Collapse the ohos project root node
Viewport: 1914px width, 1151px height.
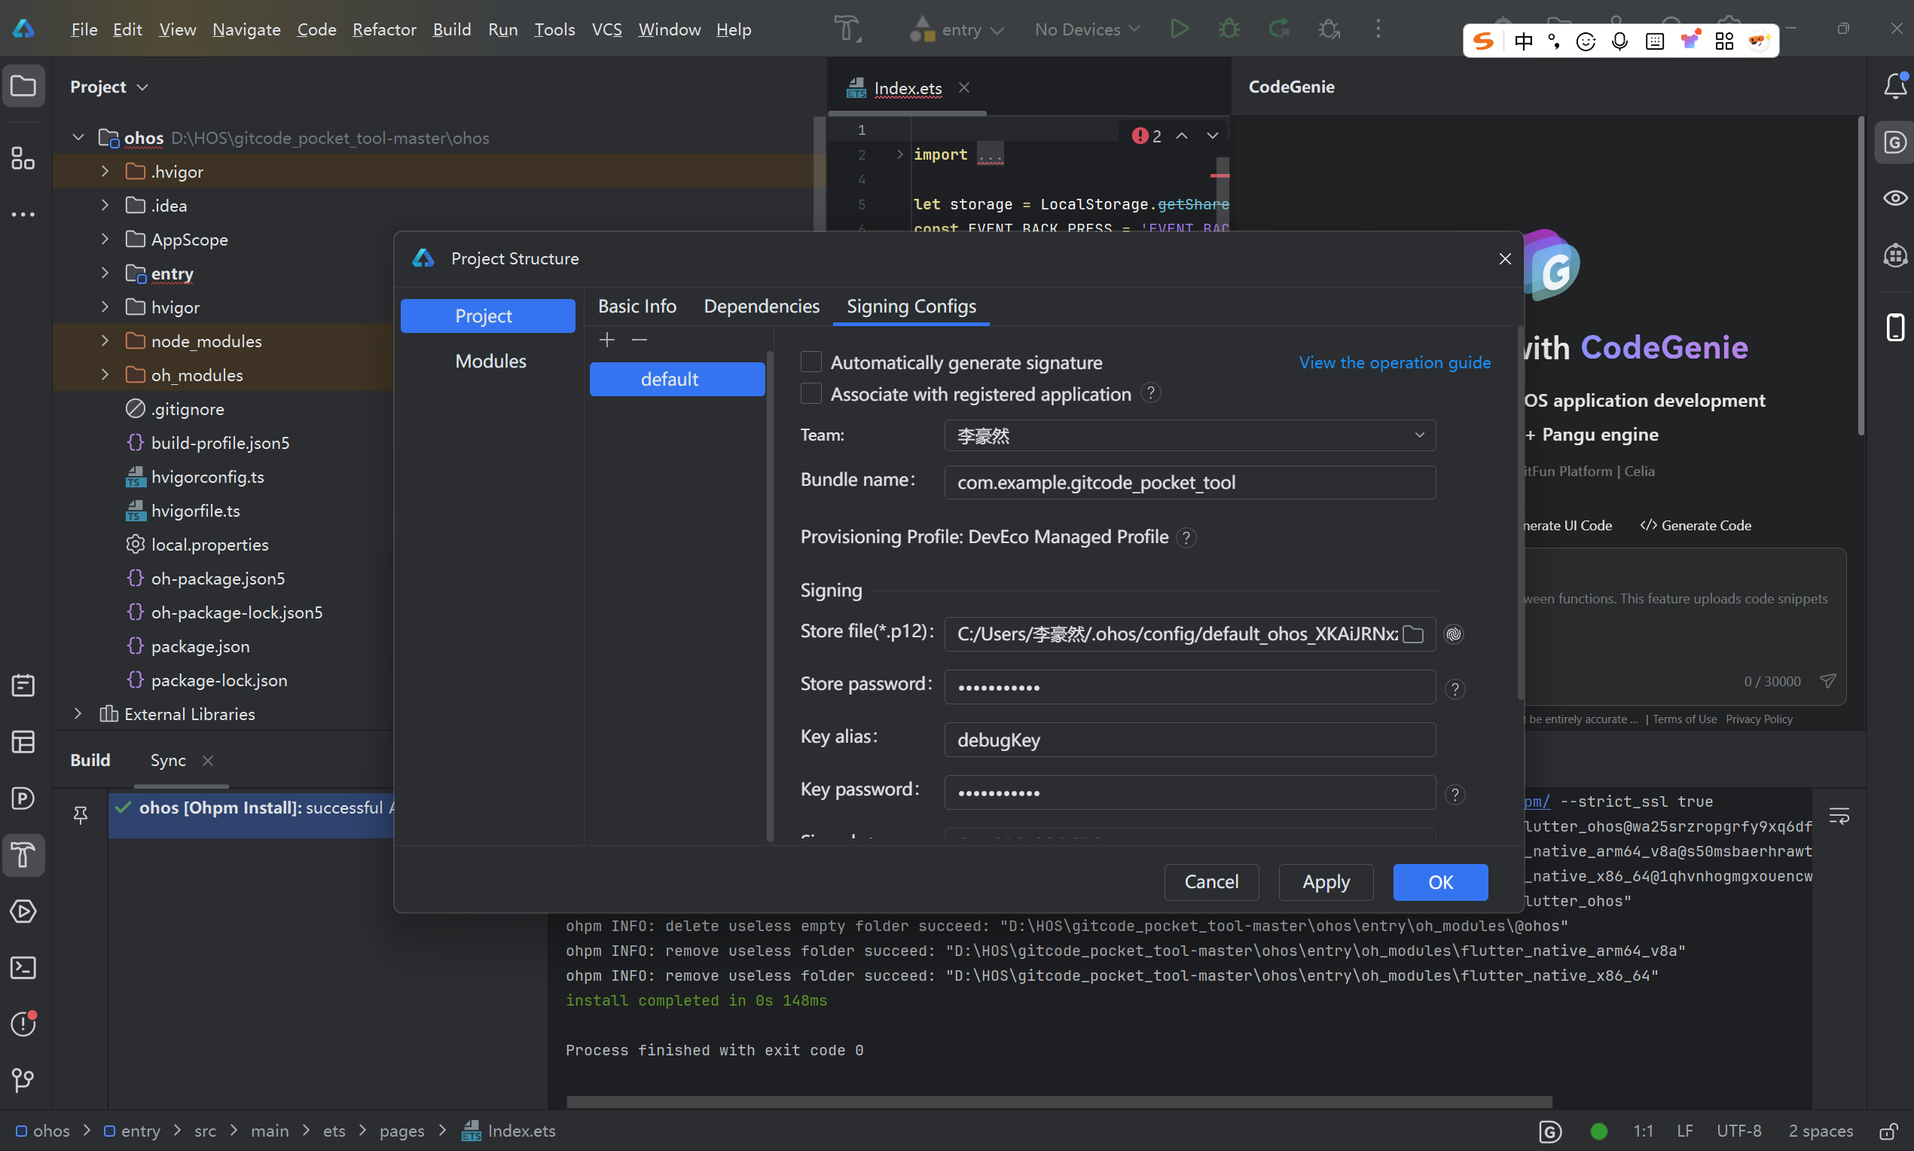(x=78, y=137)
